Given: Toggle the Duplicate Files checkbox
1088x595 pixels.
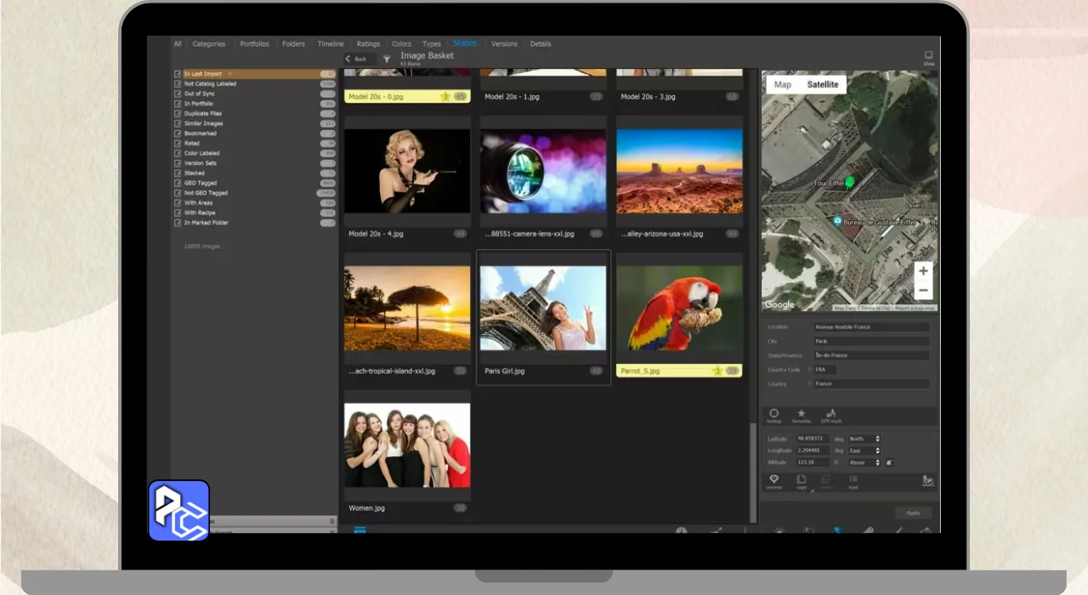Looking at the screenshot, I should tap(178, 114).
